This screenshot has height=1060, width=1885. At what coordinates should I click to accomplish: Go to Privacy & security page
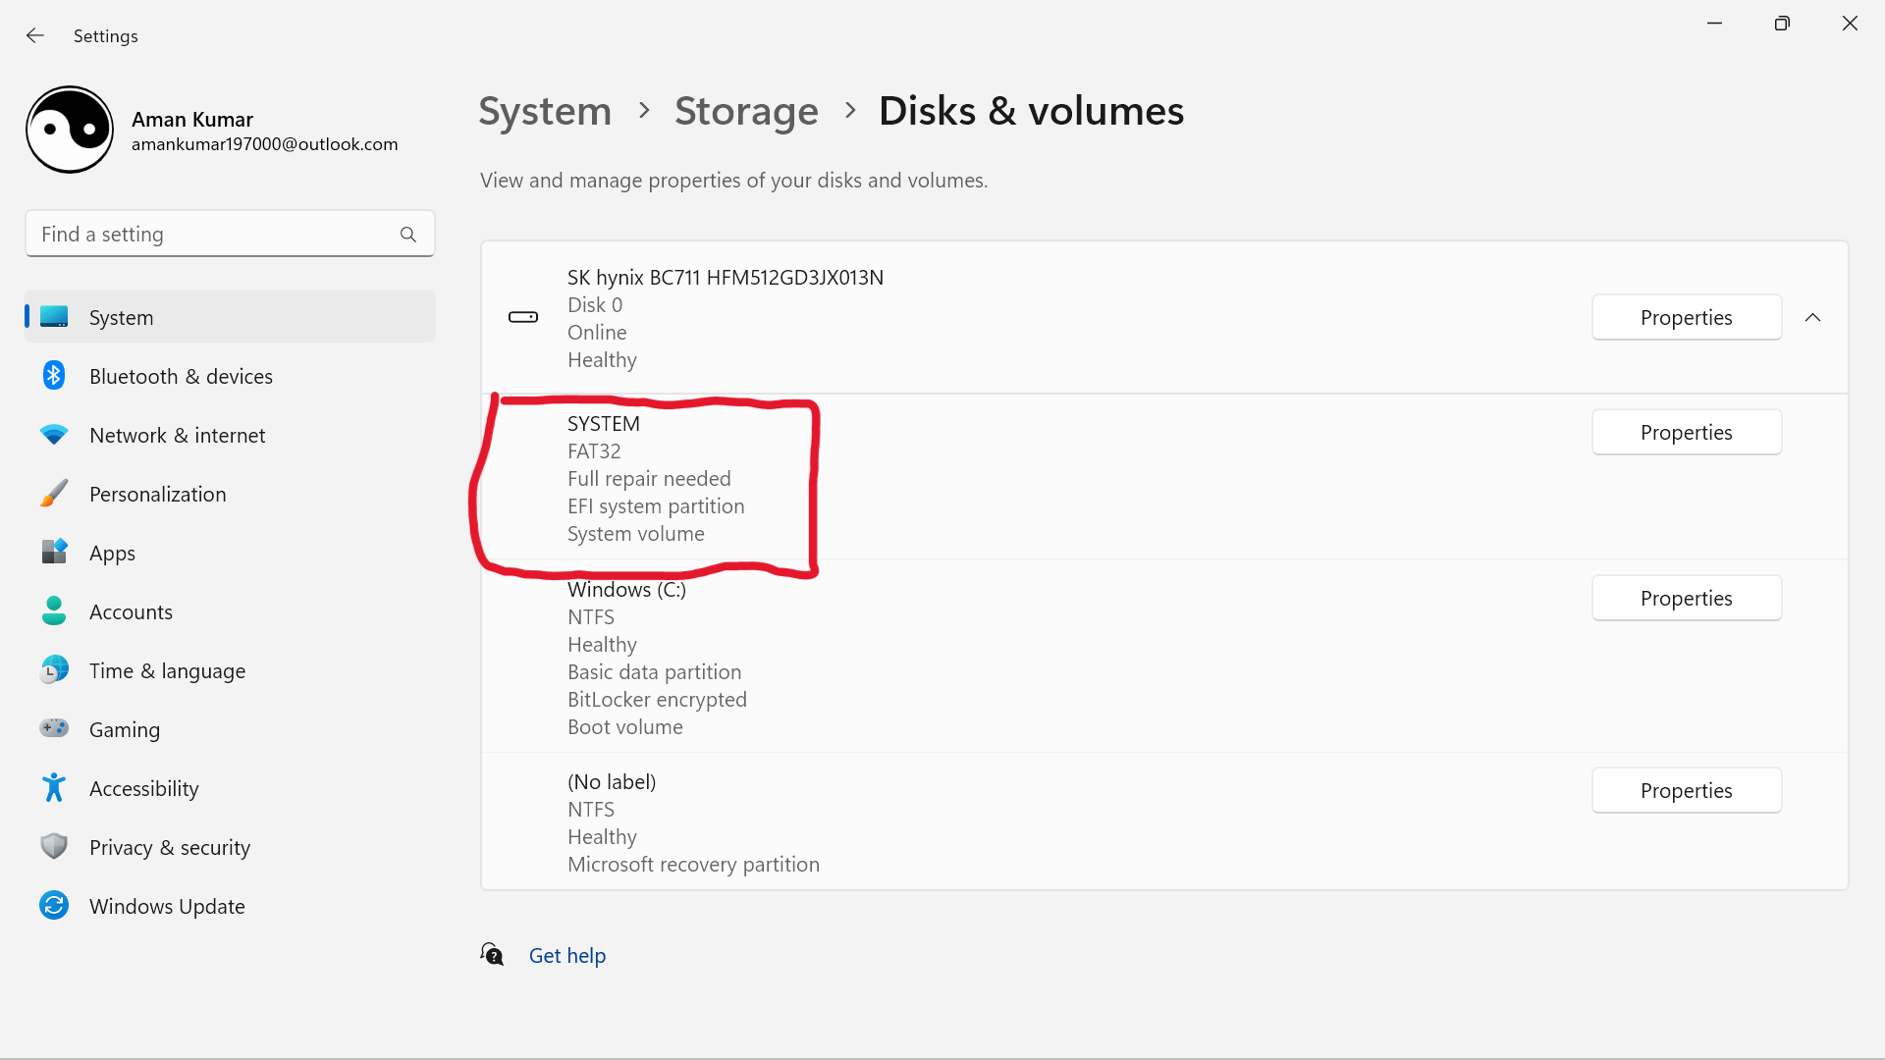tap(230, 847)
